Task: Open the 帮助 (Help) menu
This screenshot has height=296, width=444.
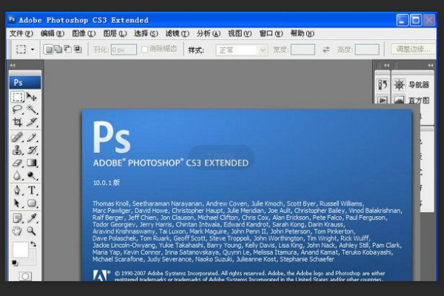Action: click(x=302, y=33)
